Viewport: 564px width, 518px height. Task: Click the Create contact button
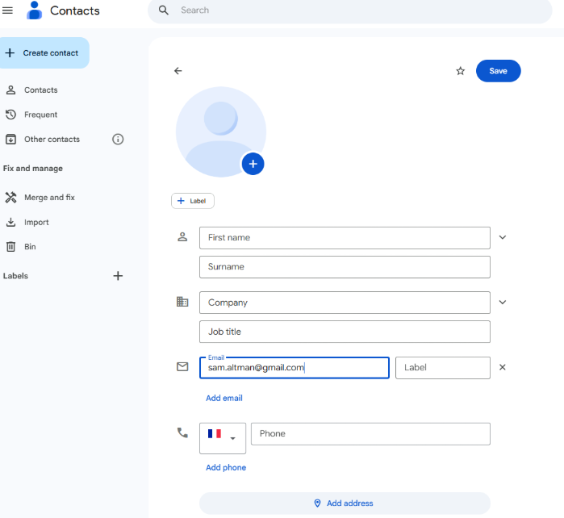click(x=44, y=53)
